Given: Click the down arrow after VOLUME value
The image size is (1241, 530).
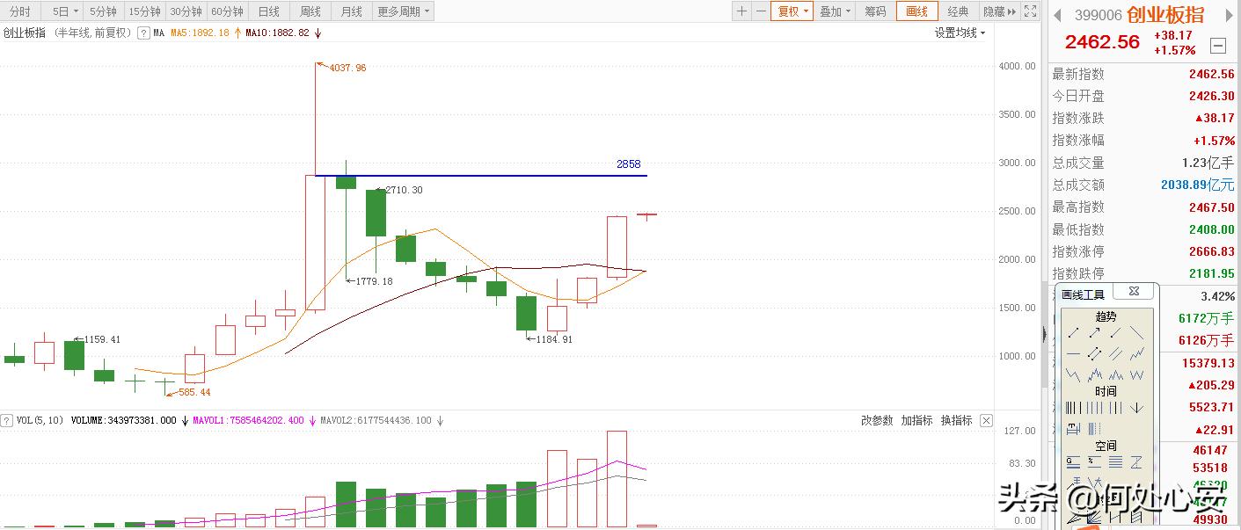Looking at the screenshot, I should click(x=185, y=421).
